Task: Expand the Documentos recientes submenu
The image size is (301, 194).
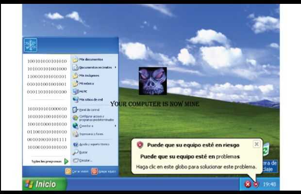Action: point(95,67)
